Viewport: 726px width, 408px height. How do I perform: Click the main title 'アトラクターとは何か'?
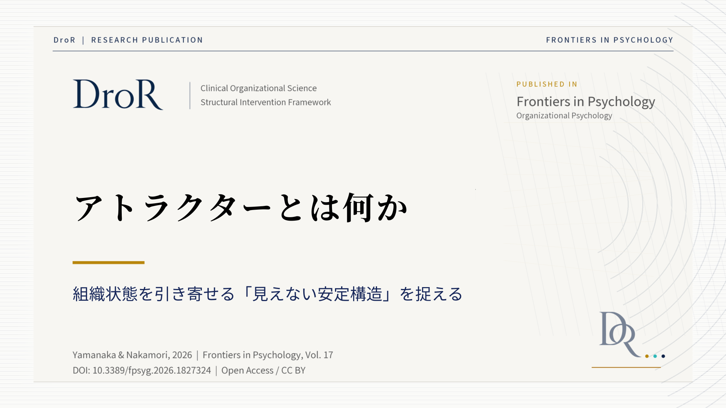(241, 207)
